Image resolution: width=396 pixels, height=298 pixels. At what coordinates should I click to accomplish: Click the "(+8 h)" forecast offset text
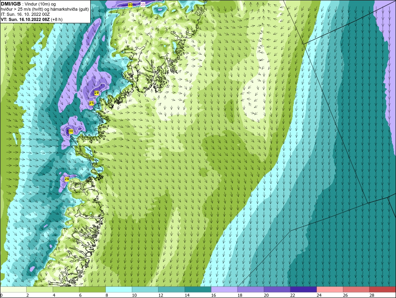tap(57, 19)
